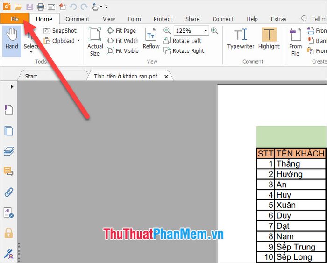This screenshot has height=263, width=327.
Task: Click the zoom out magnifier icon
Action: pyautogui.click(x=167, y=31)
